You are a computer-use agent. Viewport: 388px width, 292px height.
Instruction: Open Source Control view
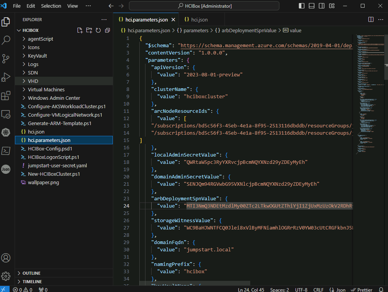6,59
